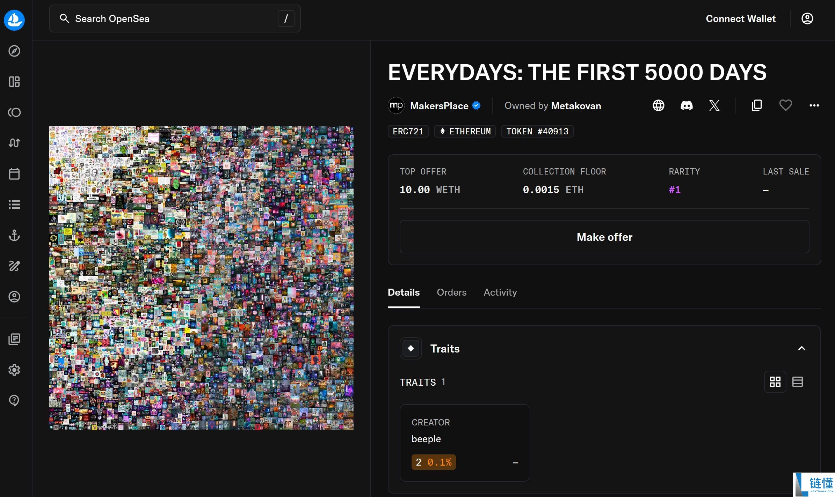Collapse the Traits section chevron

(x=802, y=348)
